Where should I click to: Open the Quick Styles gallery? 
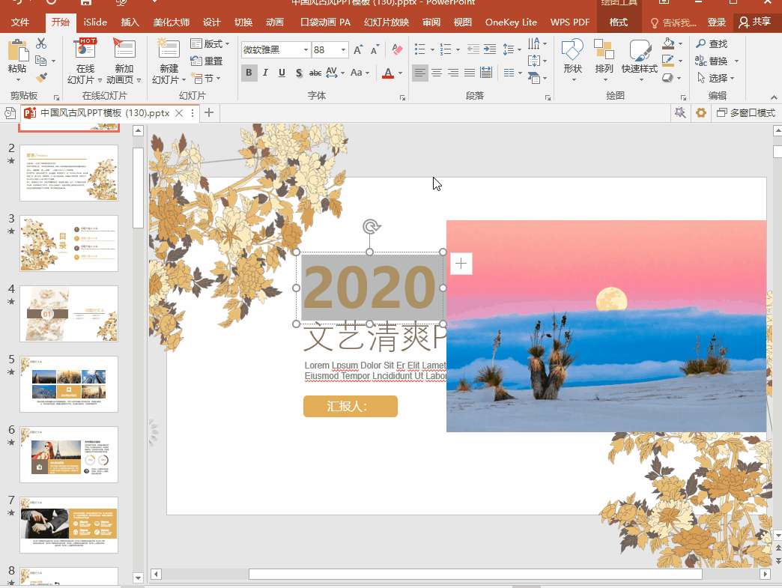pyautogui.click(x=640, y=61)
